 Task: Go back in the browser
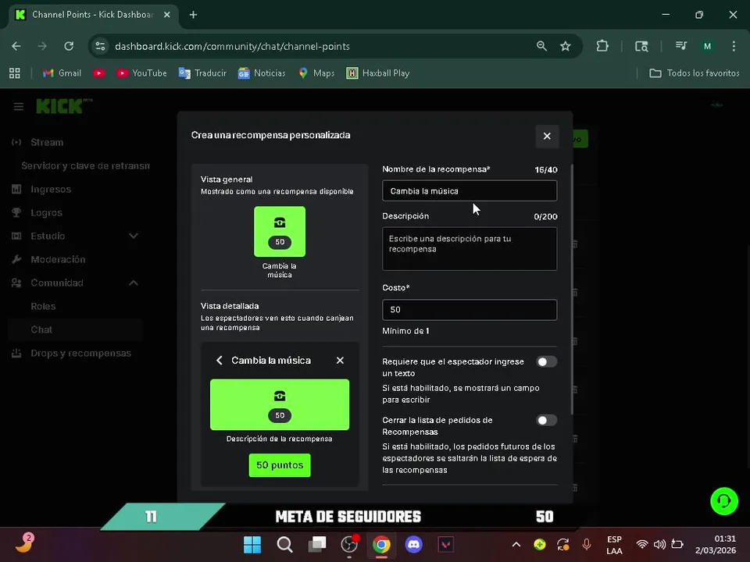(16, 46)
